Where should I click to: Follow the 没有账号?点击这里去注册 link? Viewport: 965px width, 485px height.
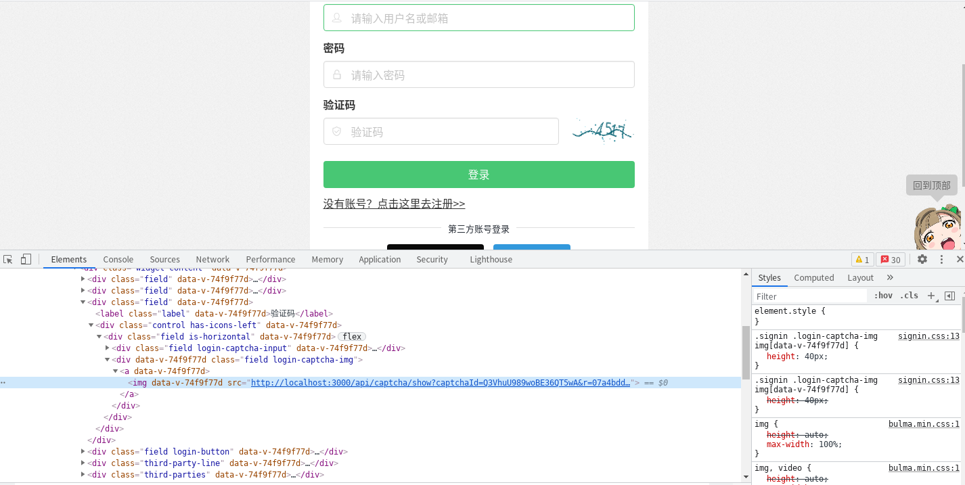[394, 204]
